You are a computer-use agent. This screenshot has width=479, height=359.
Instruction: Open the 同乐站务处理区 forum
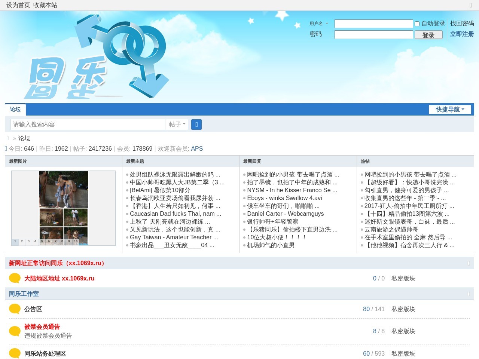pos(45,354)
